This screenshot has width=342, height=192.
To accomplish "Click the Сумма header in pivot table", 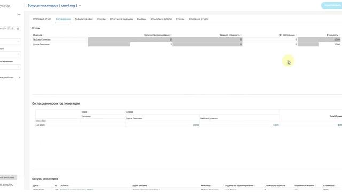I will (x=129, y=112).
